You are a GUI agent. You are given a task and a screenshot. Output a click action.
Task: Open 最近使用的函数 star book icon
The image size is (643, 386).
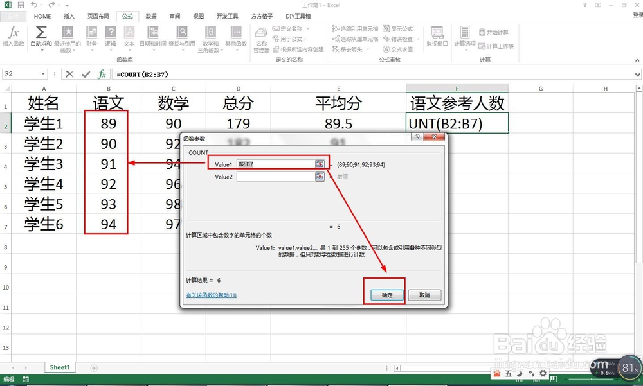point(68,32)
